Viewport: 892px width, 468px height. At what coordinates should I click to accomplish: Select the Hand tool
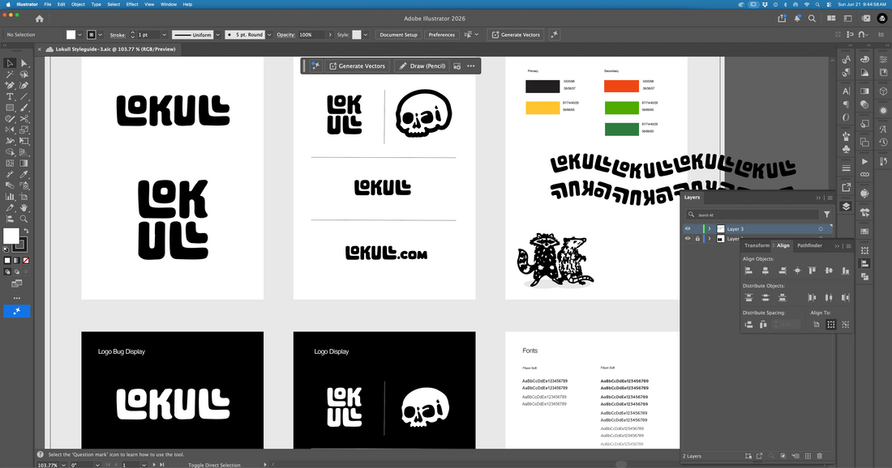click(x=24, y=208)
